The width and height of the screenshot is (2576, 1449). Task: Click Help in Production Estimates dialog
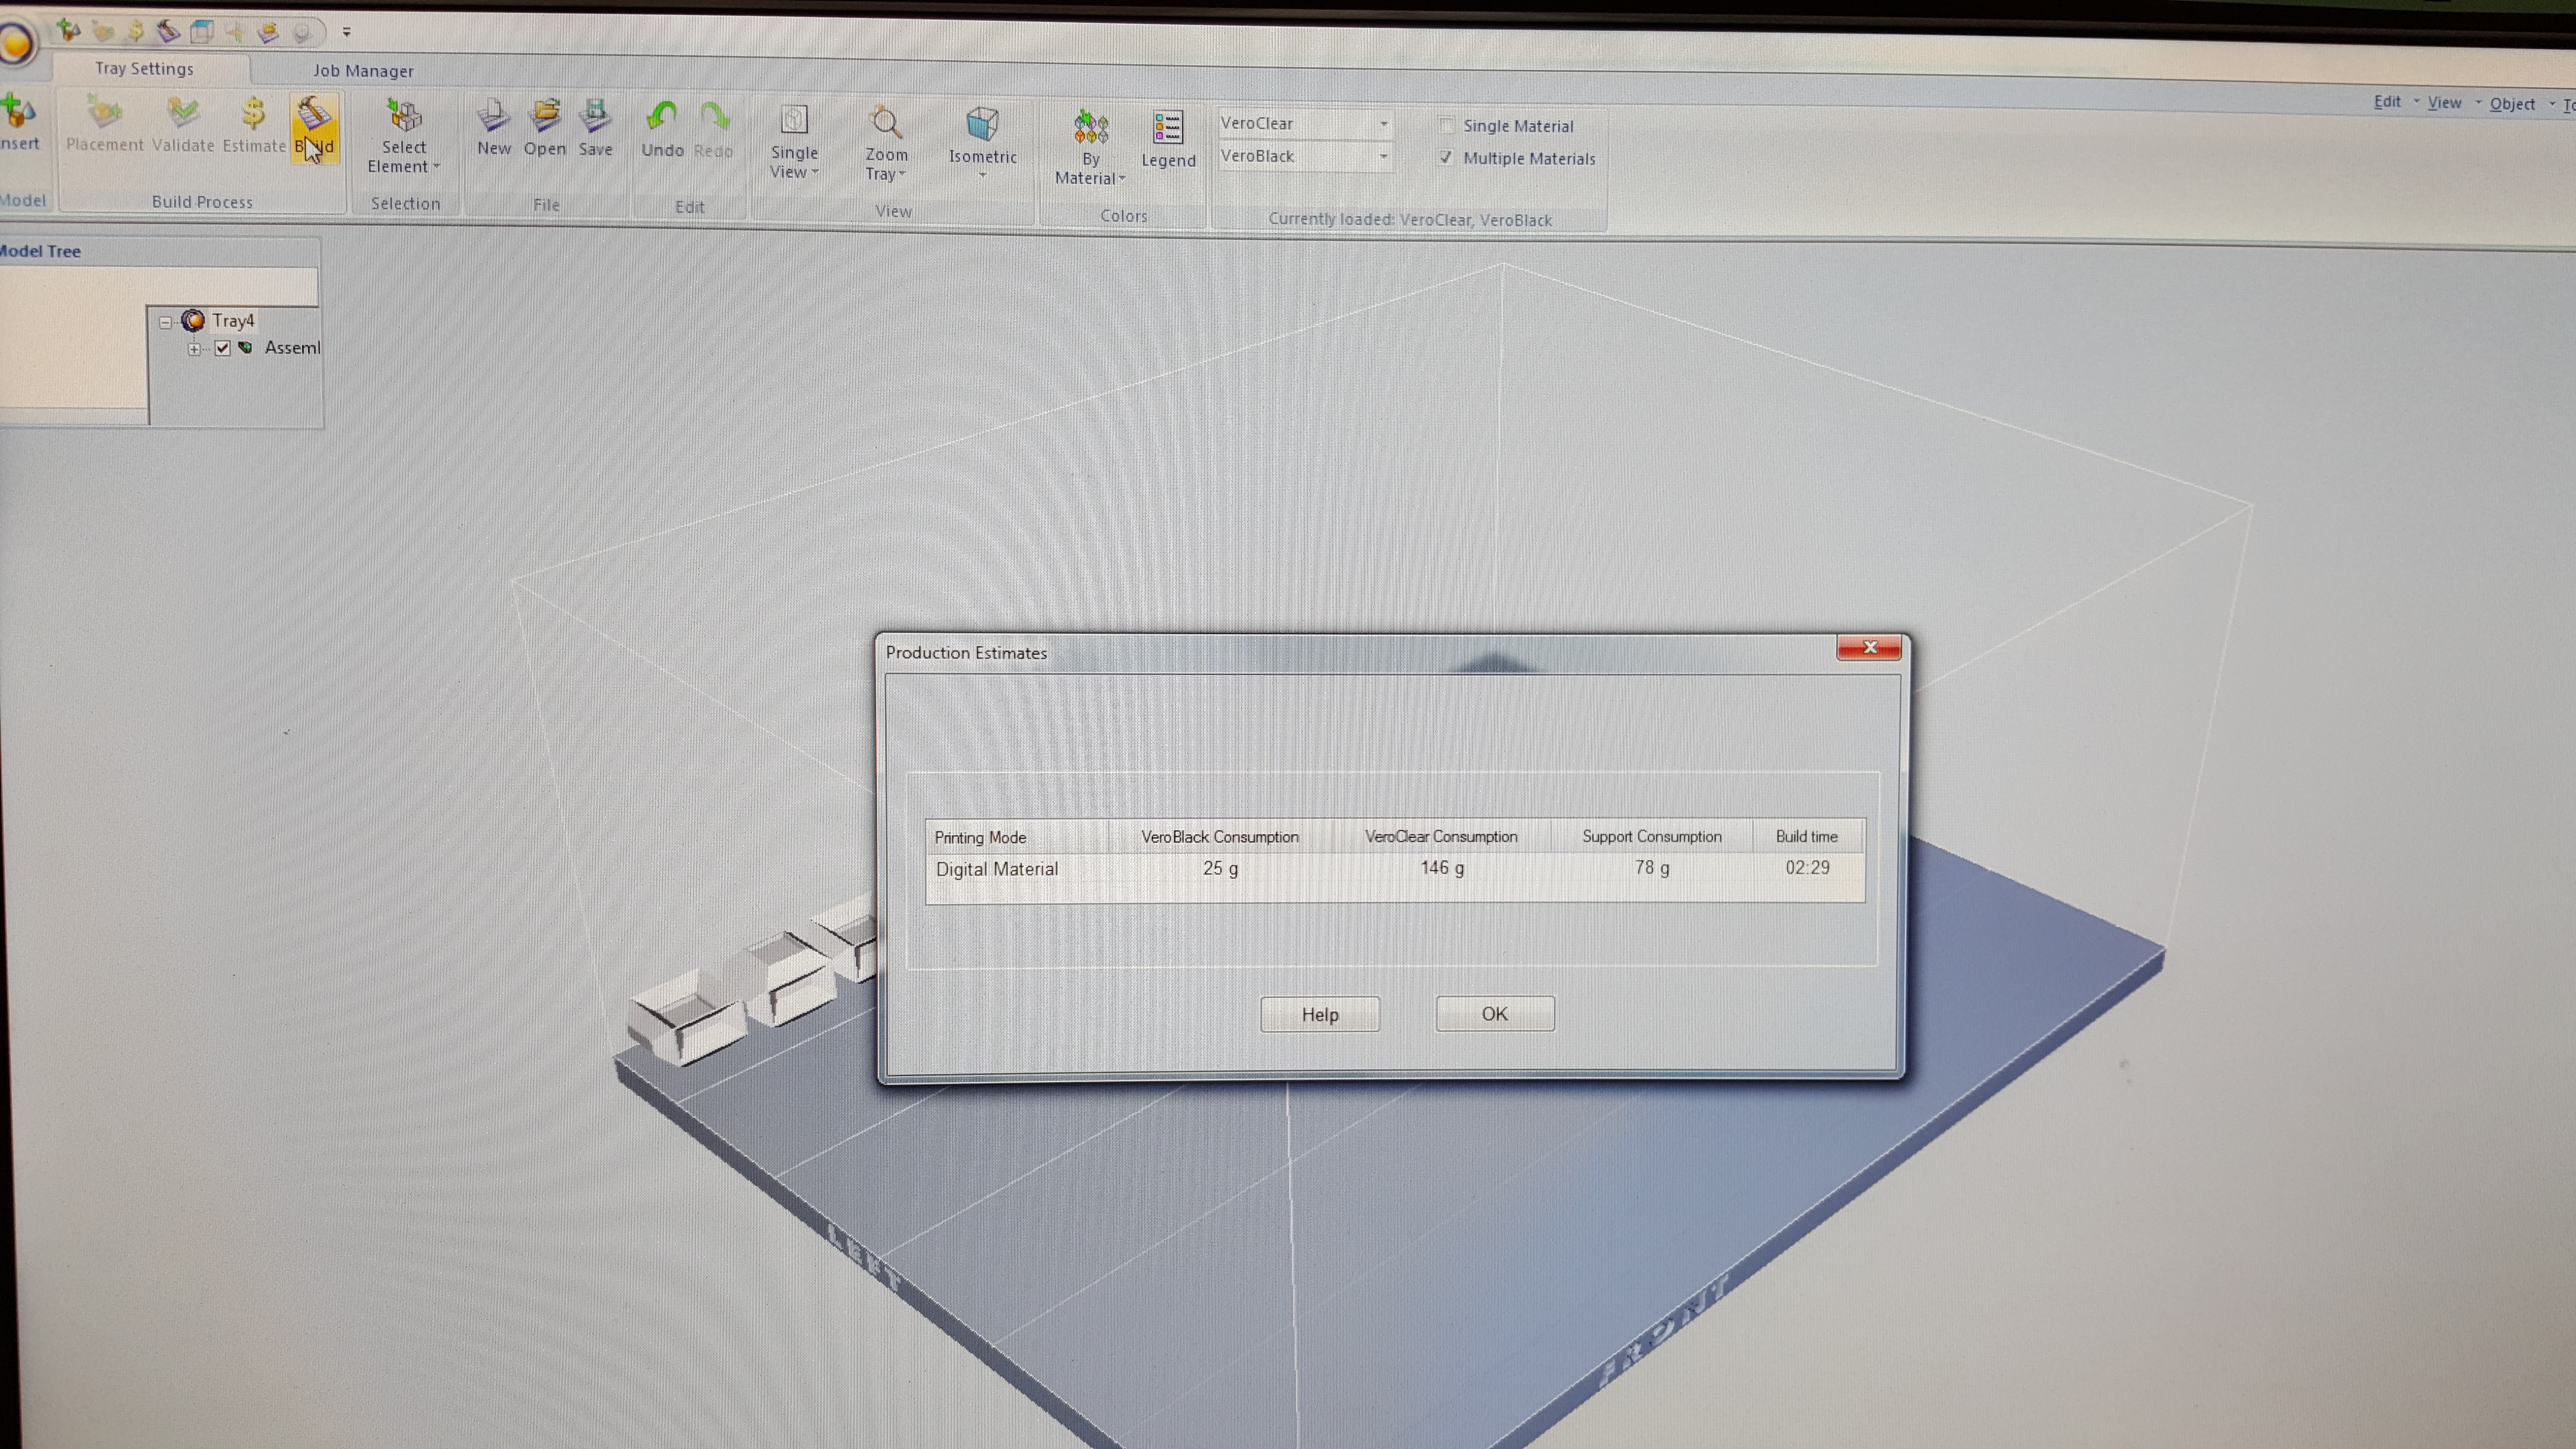tap(1320, 1014)
